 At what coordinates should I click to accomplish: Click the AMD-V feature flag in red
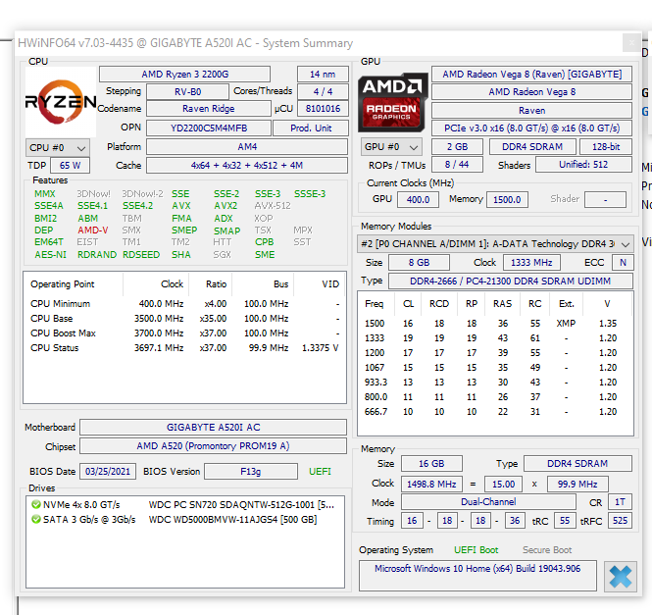click(x=93, y=231)
